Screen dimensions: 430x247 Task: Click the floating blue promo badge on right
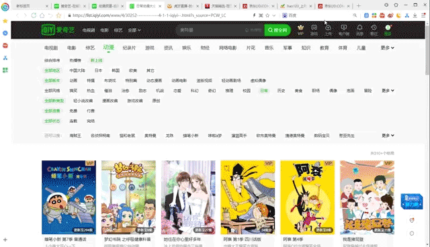(x=412, y=201)
